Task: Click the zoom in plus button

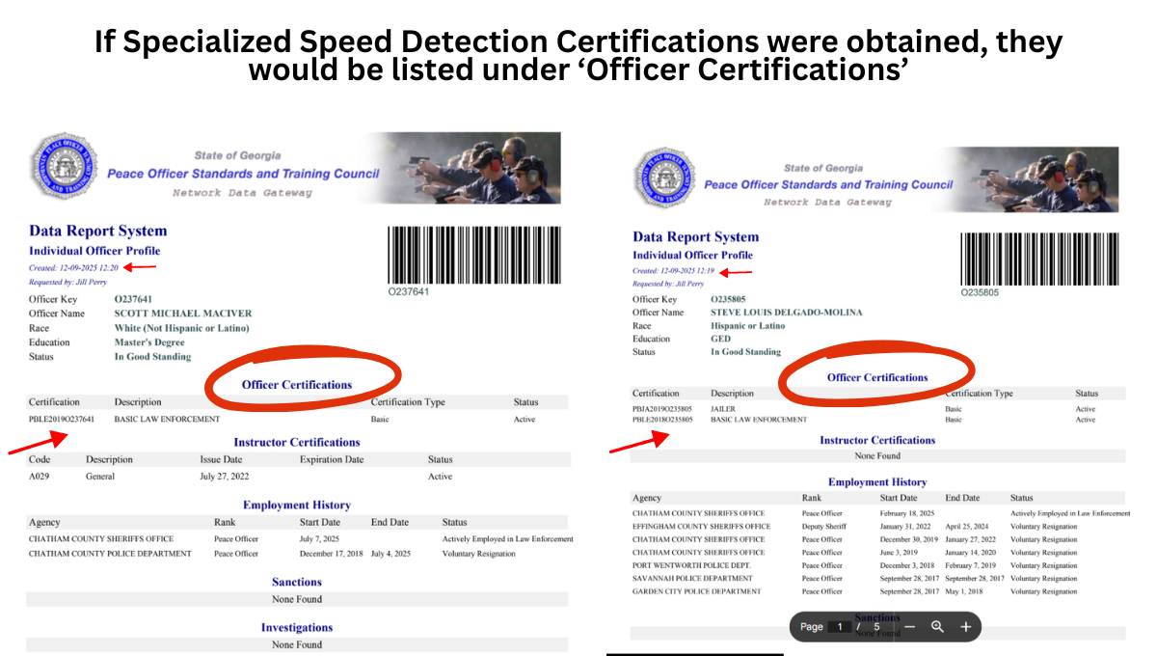Action: (x=965, y=626)
